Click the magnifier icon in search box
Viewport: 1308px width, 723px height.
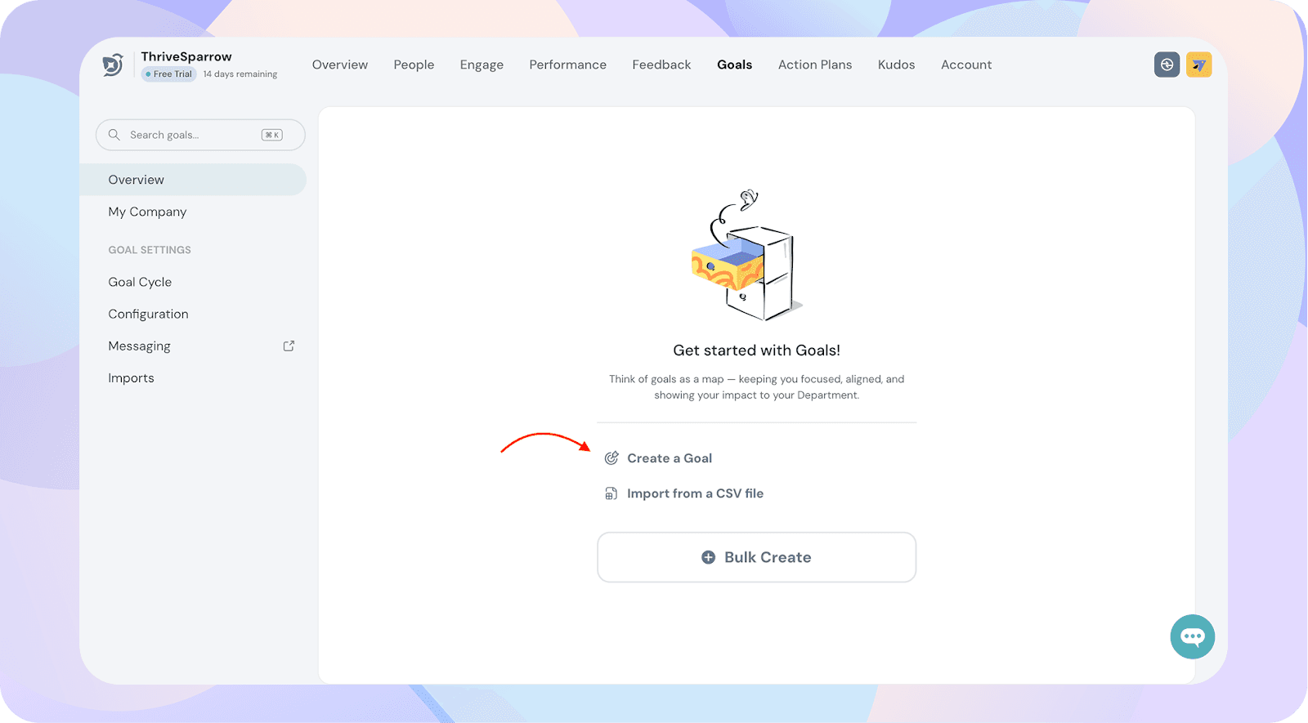click(x=114, y=135)
